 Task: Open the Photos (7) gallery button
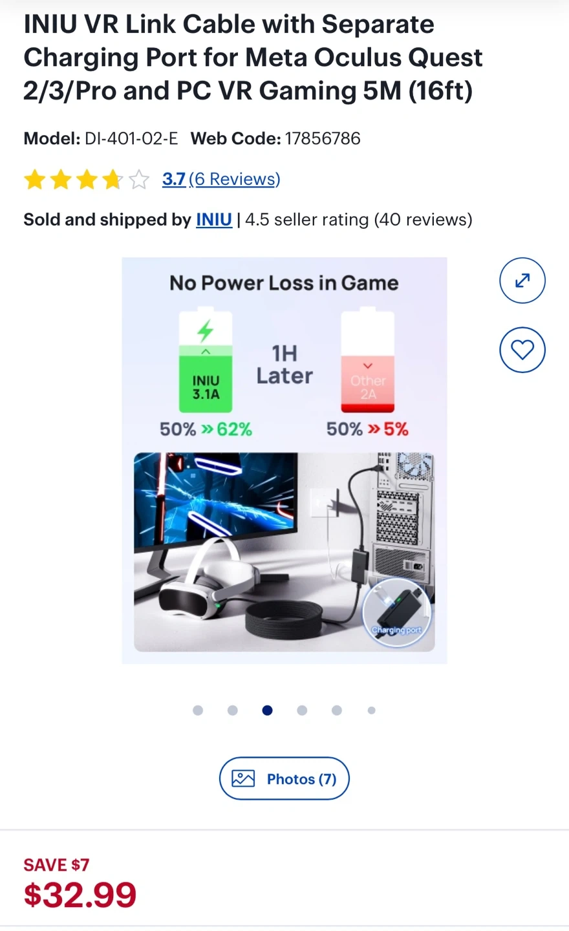tap(284, 778)
